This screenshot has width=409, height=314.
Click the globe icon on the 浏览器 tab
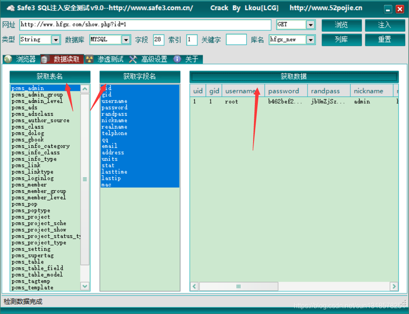tap(8, 59)
